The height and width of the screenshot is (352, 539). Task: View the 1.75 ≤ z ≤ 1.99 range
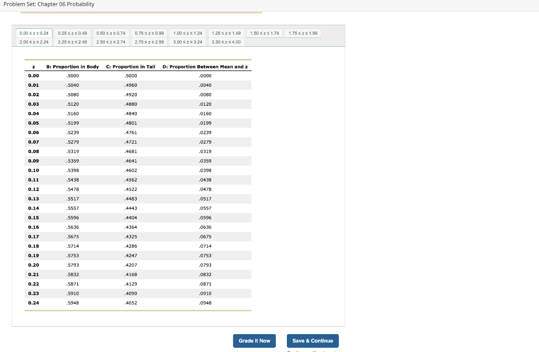coord(303,33)
